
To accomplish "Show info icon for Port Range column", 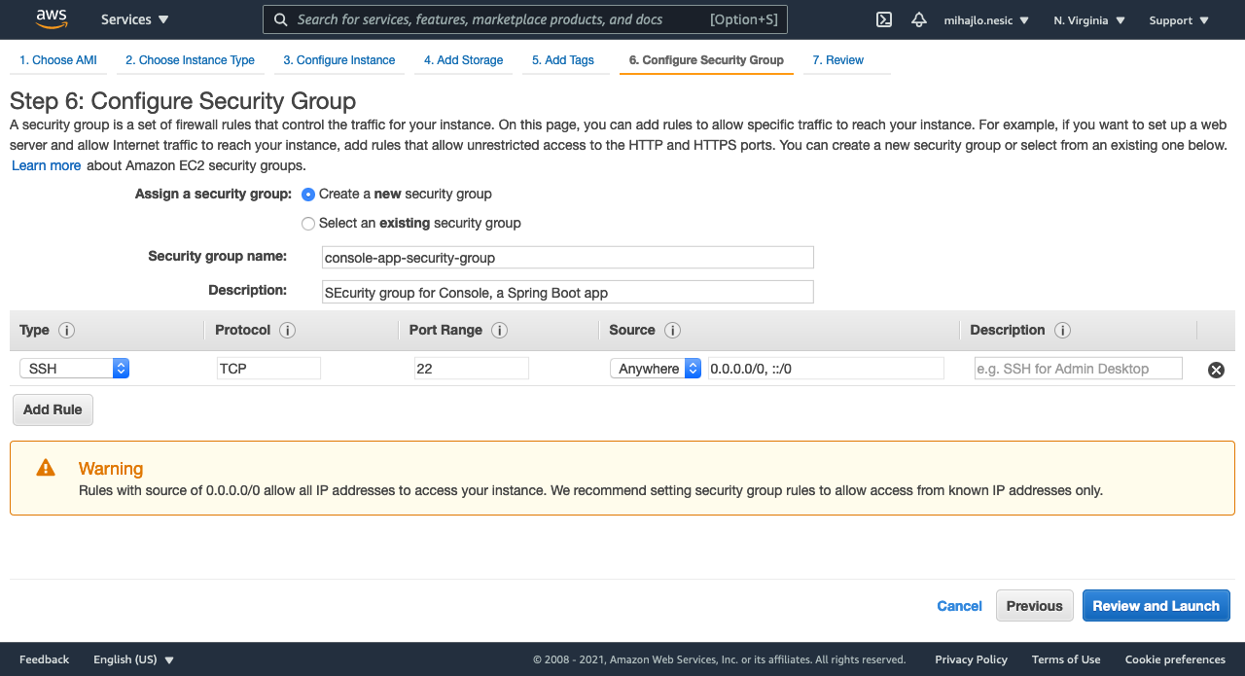I will click(500, 331).
